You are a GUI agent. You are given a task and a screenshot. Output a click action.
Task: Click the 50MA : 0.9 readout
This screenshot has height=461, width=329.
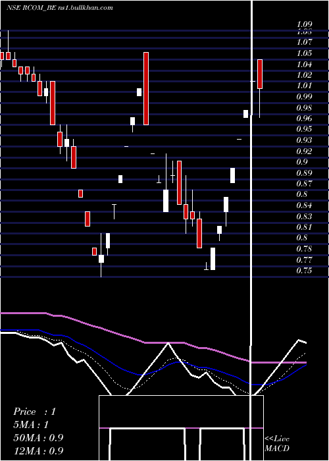click(38, 437)
